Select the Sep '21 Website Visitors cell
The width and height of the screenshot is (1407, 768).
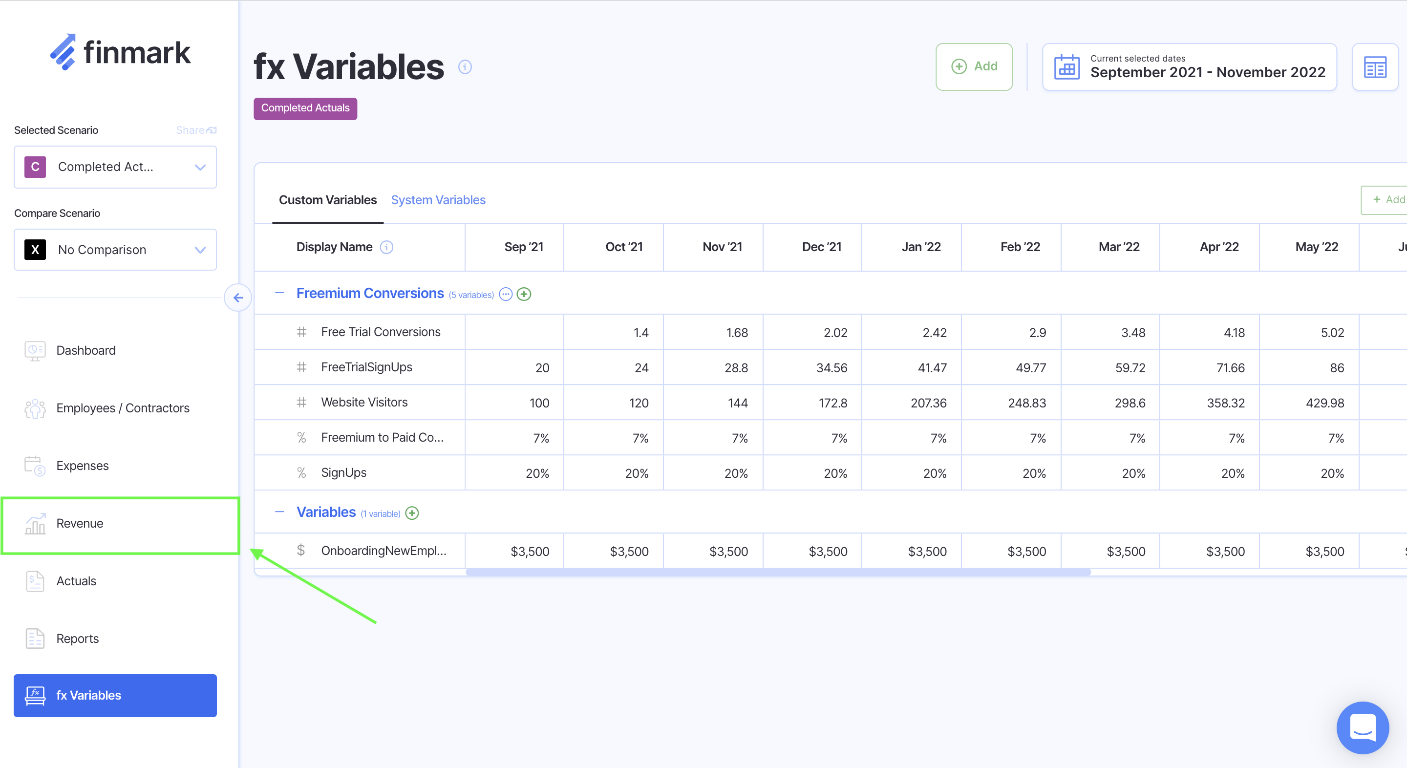pyautogui.click(x=514, y=403)
